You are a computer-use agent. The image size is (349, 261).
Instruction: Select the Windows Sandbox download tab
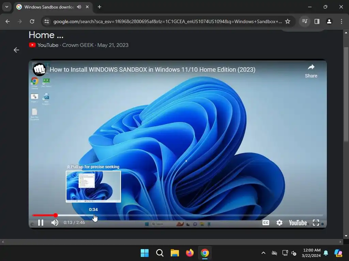[x=49, y=7]
